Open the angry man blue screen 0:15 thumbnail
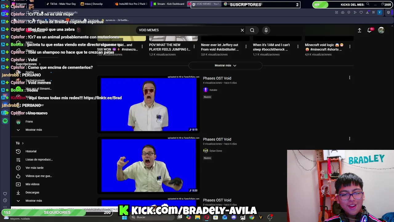The width and height of the screenshot is (394, 222). (x=148, y=104)
